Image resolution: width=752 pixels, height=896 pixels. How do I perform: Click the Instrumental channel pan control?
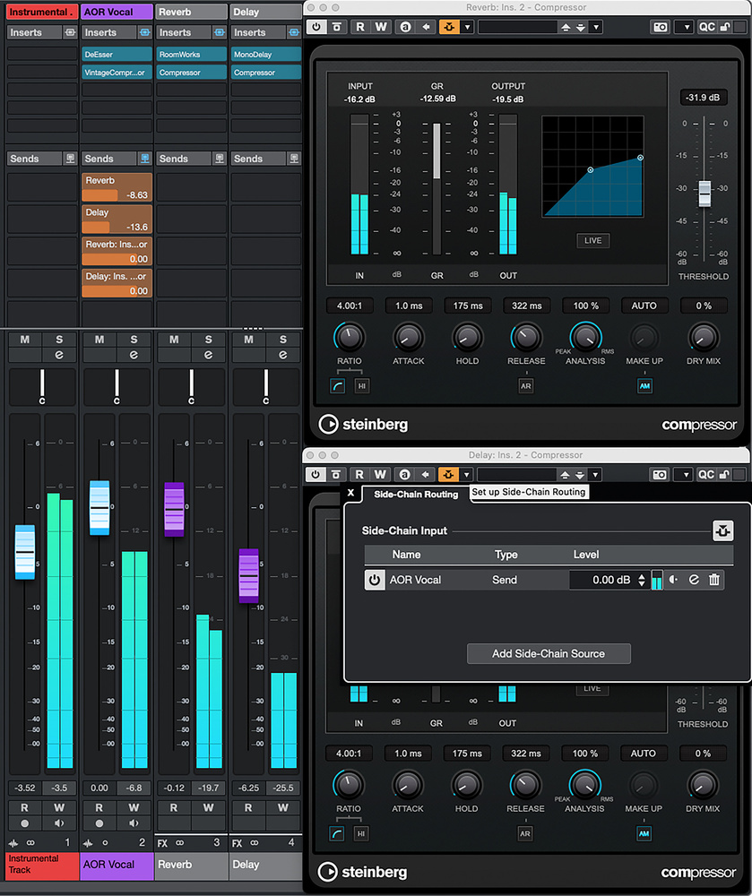42,387
